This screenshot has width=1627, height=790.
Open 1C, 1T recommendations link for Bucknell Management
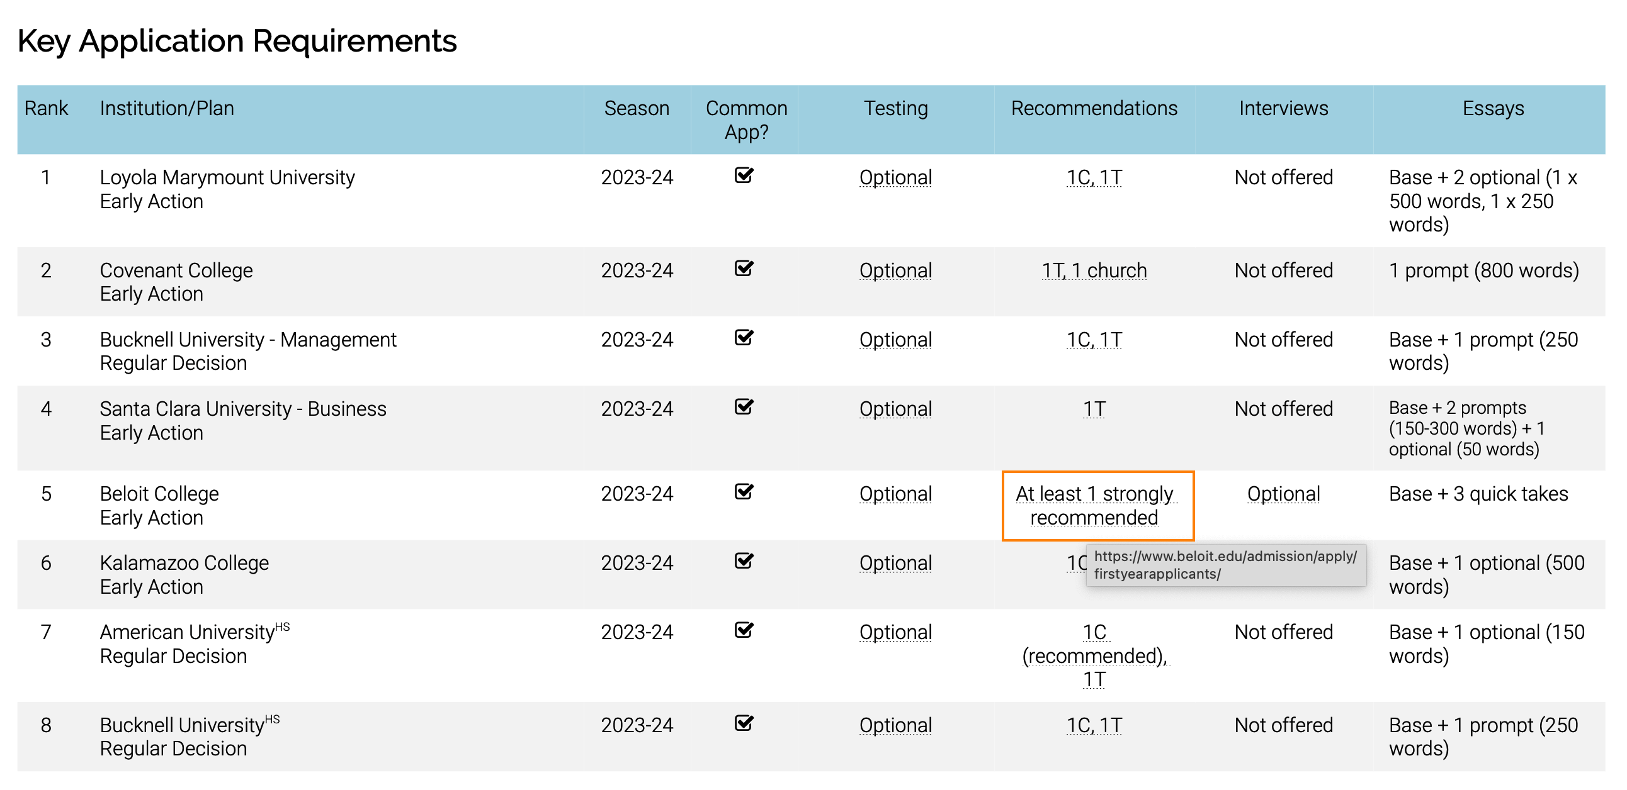point(1094,340)
